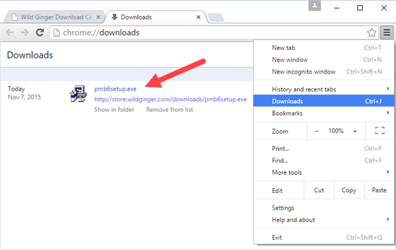The image size is (396, 250).
Task: Expand the Bookmarks submenu
Action: tap(324, 113)
